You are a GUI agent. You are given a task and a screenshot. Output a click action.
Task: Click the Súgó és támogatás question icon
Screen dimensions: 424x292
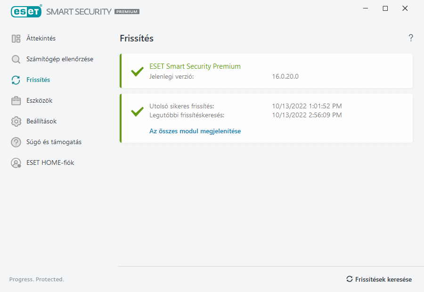[x=16, y=142]
